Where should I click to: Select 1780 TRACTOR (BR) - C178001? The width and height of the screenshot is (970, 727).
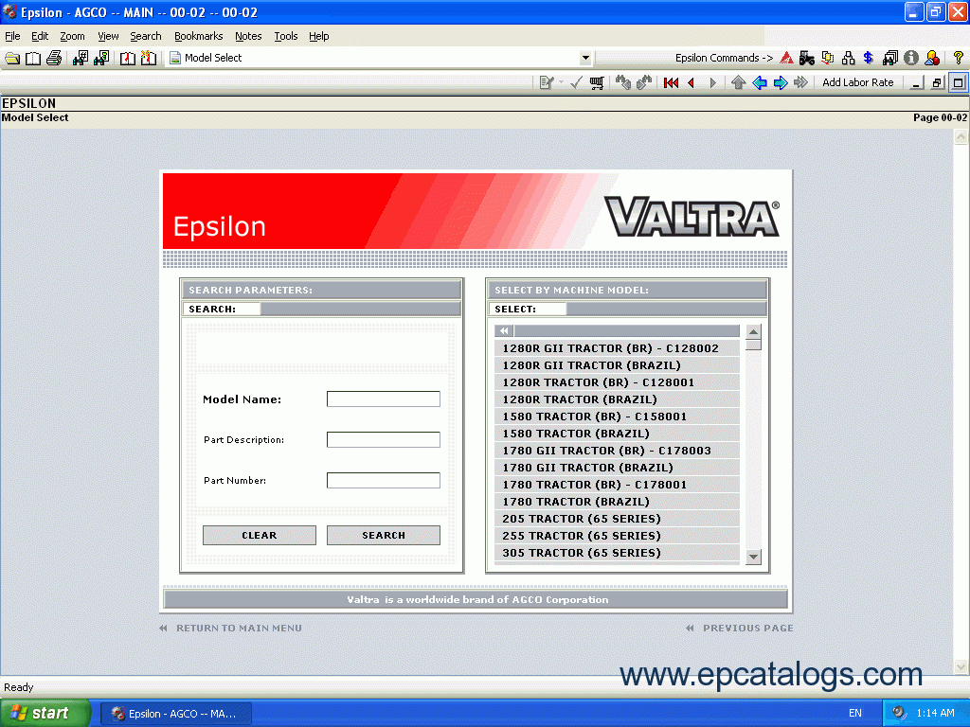617,485
